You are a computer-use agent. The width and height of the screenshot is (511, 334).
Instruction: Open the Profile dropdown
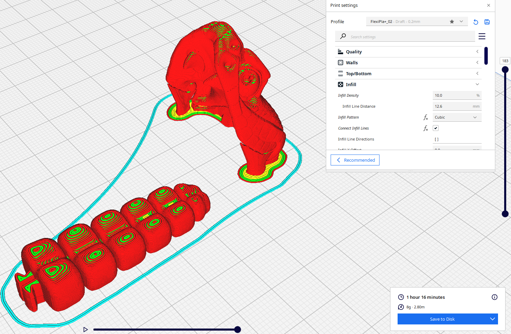coord(461,21)
